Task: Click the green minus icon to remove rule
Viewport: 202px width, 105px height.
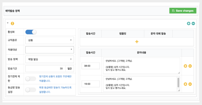Action: pos(193,24)
